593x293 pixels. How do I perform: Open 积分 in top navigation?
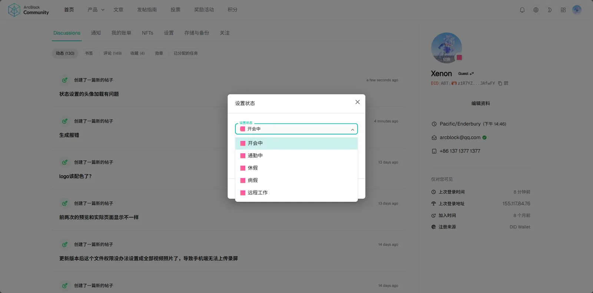232,10
